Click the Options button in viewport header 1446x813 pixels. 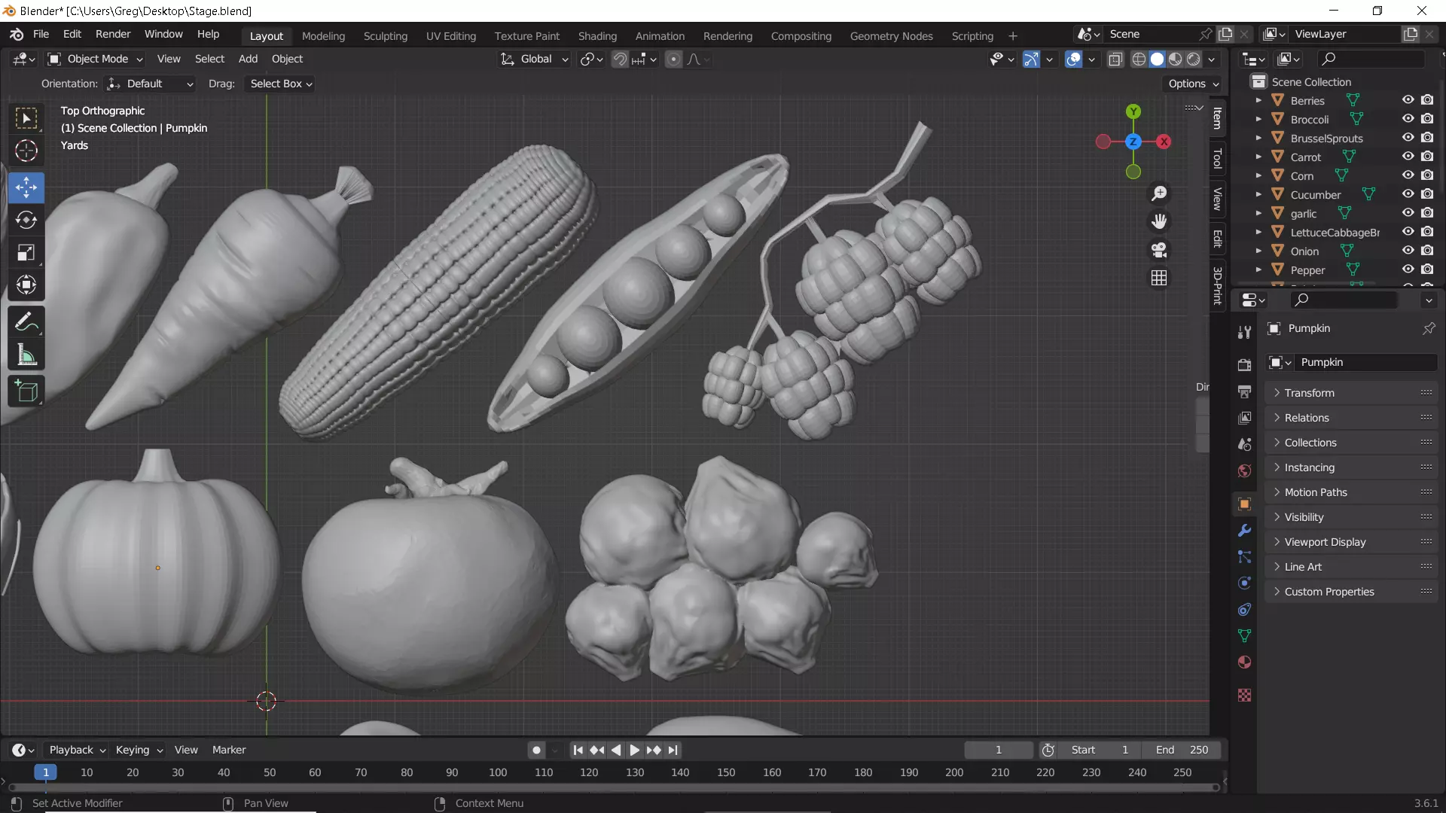1193,84
